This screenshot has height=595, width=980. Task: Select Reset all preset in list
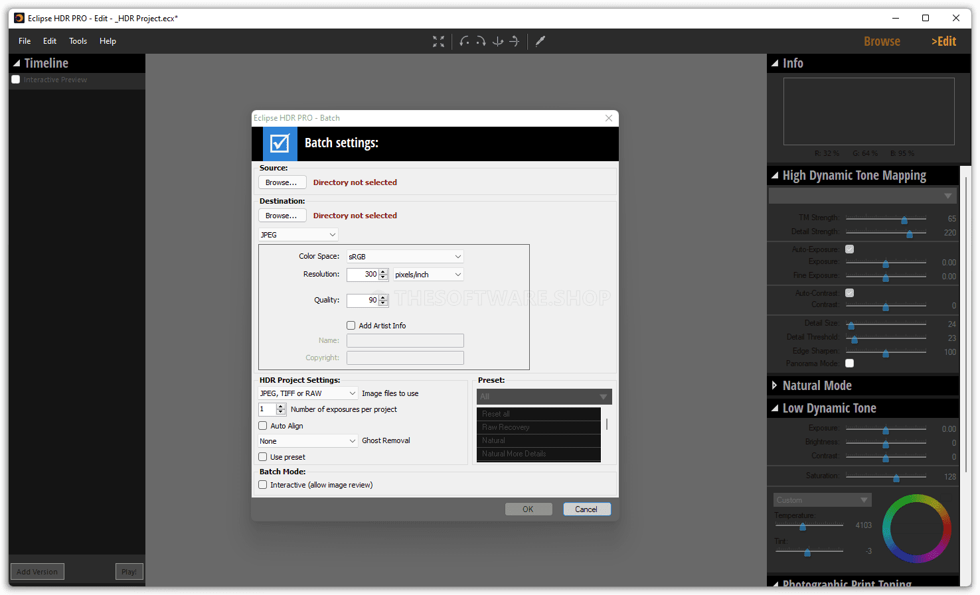click(538, 414)
